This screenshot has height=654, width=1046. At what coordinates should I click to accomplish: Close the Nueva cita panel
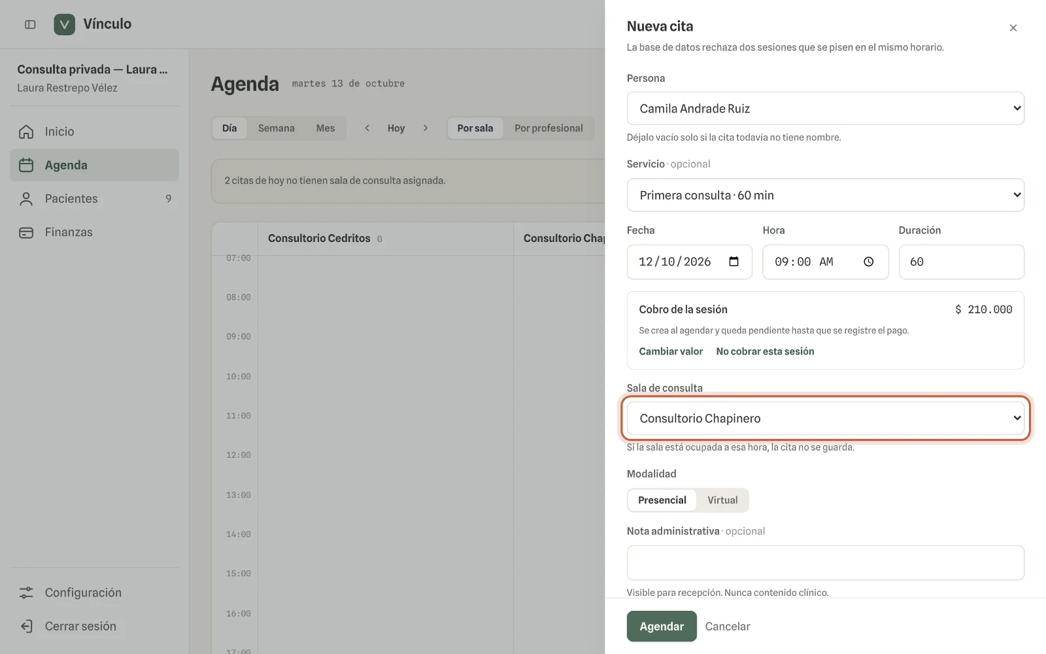click(1013, 27)
